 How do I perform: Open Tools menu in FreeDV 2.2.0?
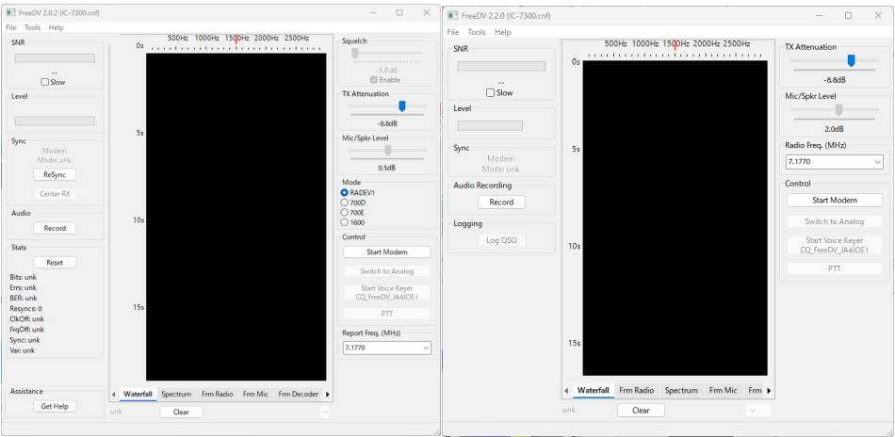[x=477, y=32]
